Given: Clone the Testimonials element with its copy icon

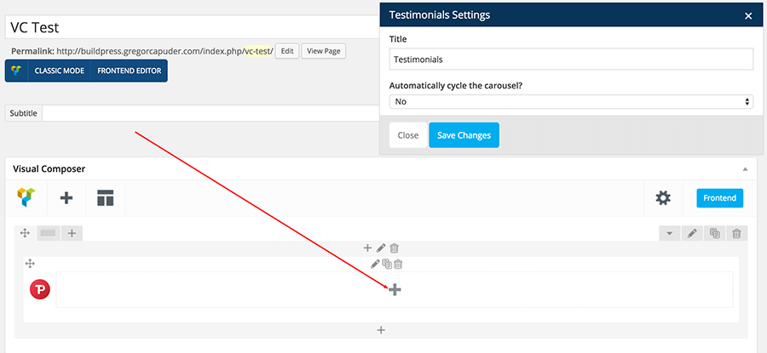Looking at the screenshot, I should (387, 265).
